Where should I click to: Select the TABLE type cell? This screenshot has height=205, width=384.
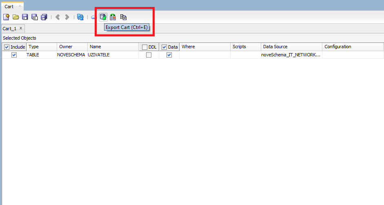coord(42,55)
